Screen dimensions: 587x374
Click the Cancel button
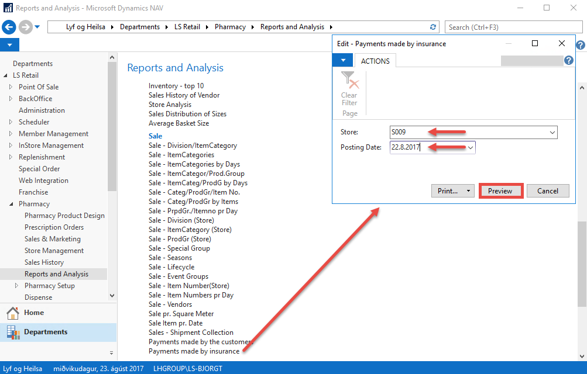548,191
